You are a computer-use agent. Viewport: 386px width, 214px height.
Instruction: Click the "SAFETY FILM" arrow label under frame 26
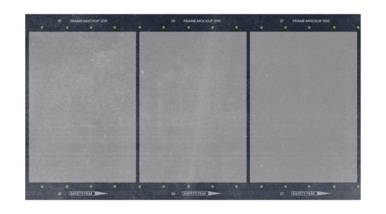coord(202,193)
